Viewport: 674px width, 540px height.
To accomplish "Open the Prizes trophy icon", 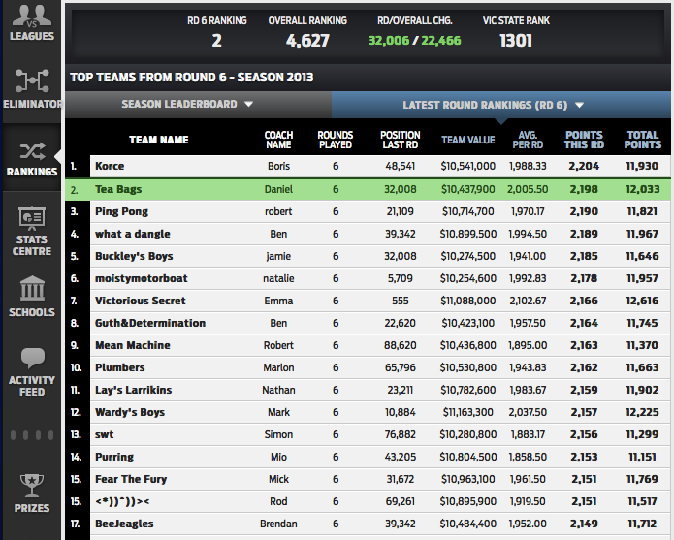I will pos(31,490).
